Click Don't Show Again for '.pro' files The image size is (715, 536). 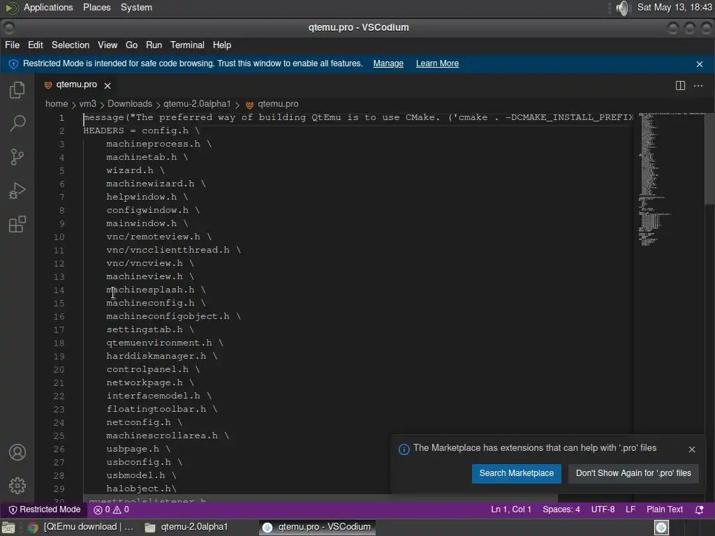633,473
